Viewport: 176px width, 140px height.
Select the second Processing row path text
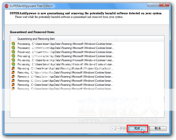(66, 48)
